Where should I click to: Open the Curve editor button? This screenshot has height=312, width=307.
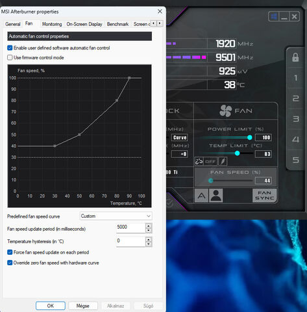tap(180, 138)
